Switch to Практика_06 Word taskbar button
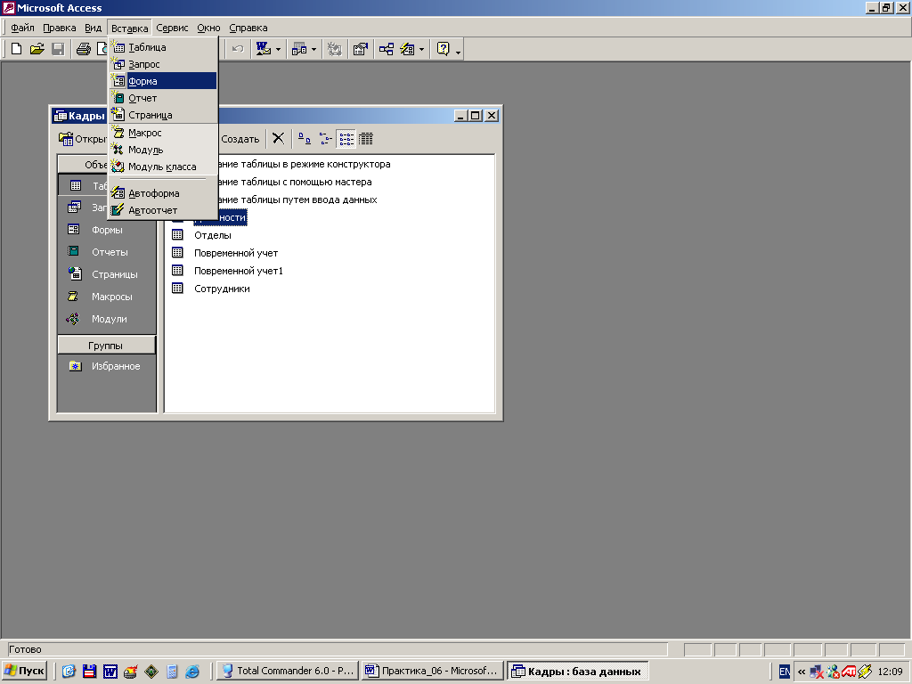Viewport: 912px width, 684px height. tap(432, 671)
